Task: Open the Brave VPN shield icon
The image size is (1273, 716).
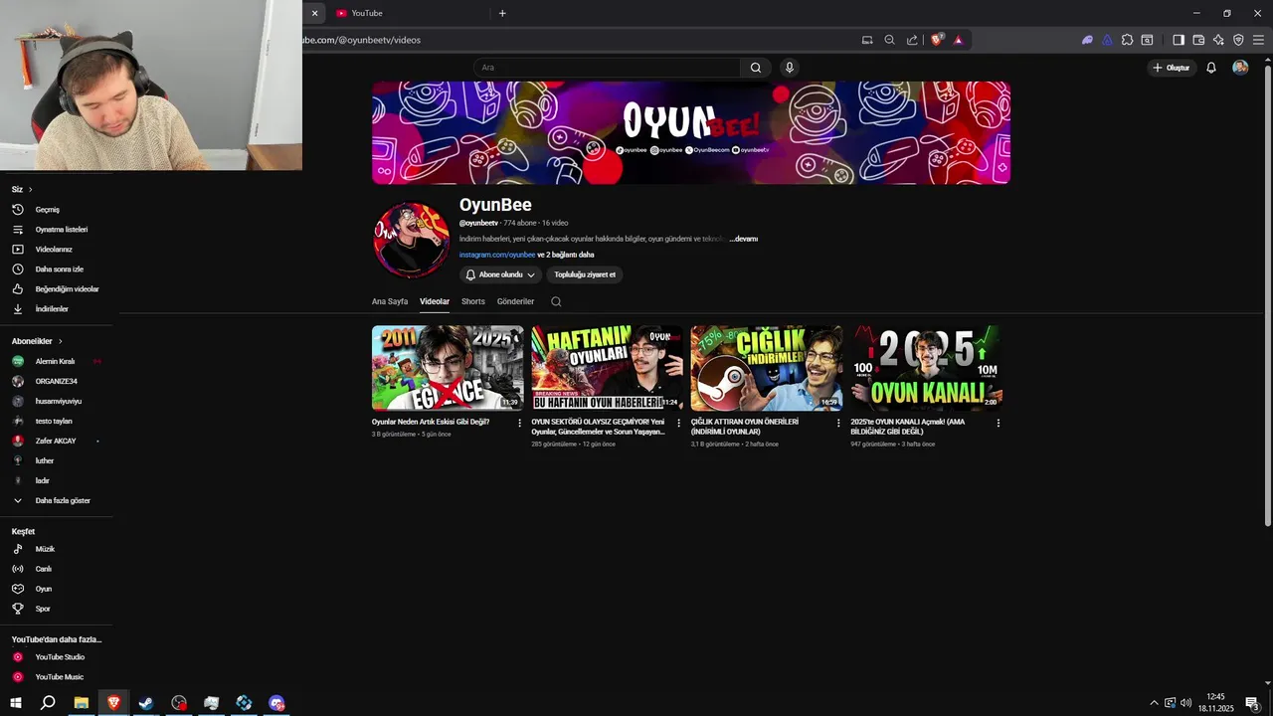Action: pyautogui.click(x=1238, y=40)
